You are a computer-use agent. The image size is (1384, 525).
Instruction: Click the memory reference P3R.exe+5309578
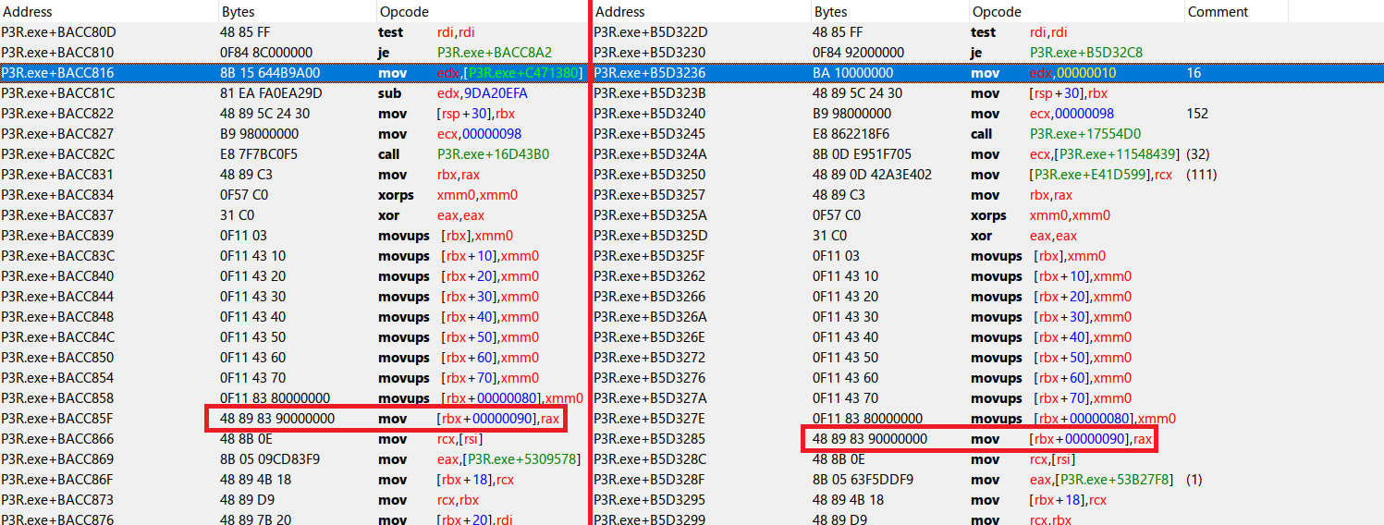click(x=522, y=459)
